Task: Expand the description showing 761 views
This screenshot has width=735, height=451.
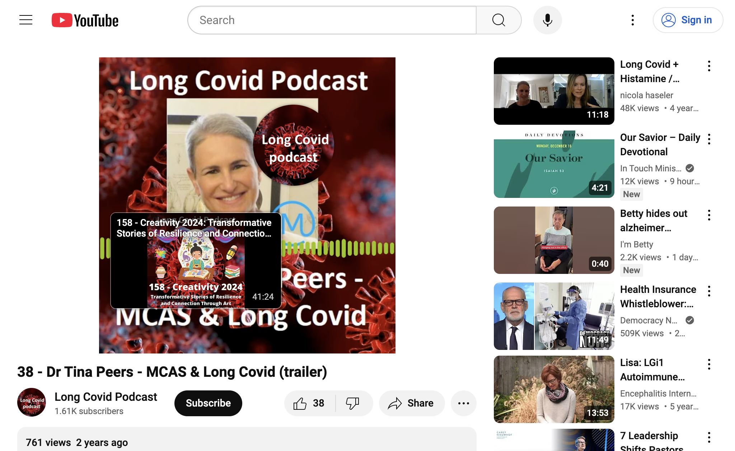Action: coord(247,440)
